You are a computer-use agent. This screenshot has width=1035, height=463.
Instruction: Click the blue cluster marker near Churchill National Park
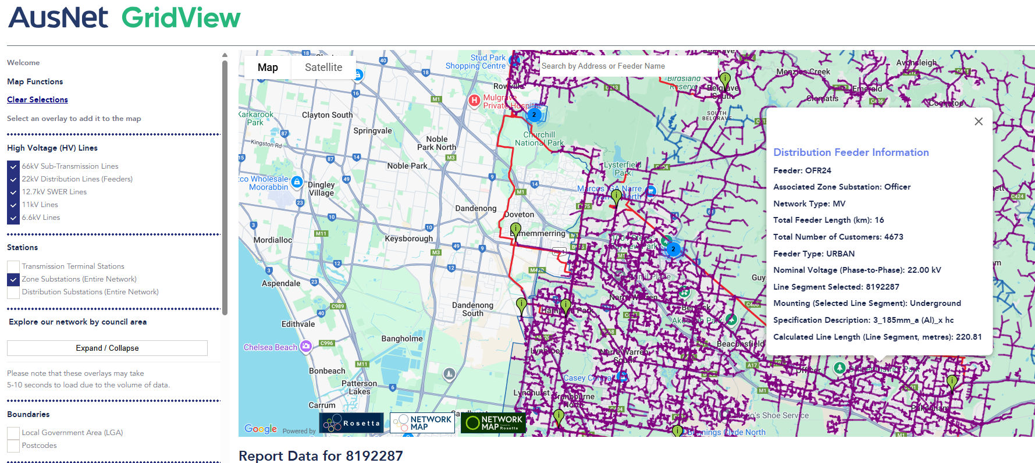(534, 115)
